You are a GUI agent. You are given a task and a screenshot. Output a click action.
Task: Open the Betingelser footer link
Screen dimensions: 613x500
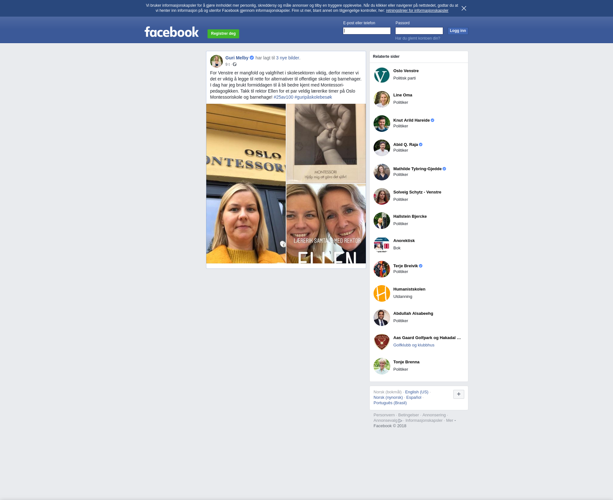[x=408, y=415]
